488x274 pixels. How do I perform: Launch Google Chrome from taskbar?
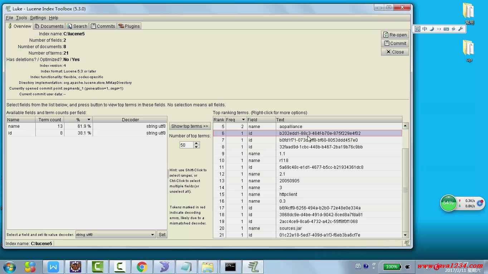click(x=142, y=267)
